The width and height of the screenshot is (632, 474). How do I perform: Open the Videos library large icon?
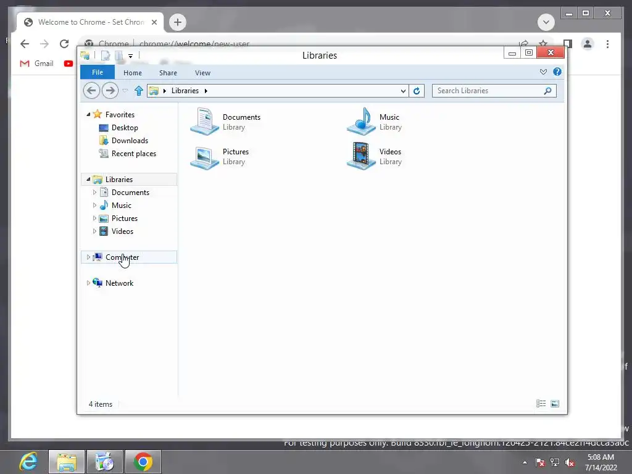pos(361,156)
